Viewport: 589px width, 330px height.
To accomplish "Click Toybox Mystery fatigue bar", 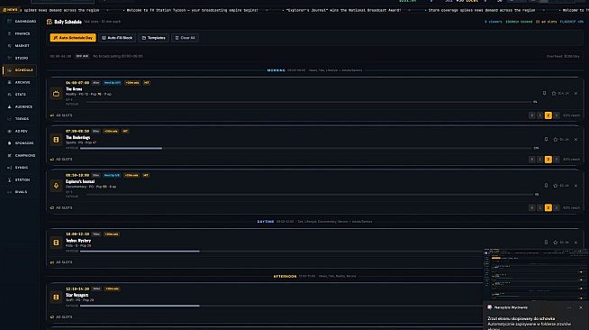I will pyautogui.click(x=281, y=251).
